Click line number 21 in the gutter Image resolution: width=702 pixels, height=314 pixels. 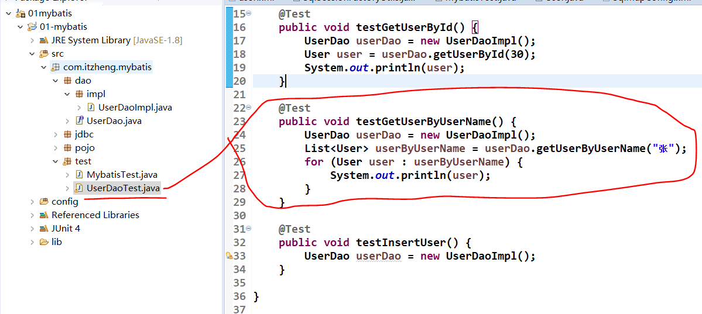239,95
